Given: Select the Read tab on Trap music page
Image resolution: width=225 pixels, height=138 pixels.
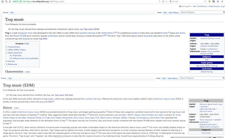Looking at the screenshot, I should click(159, 12).
